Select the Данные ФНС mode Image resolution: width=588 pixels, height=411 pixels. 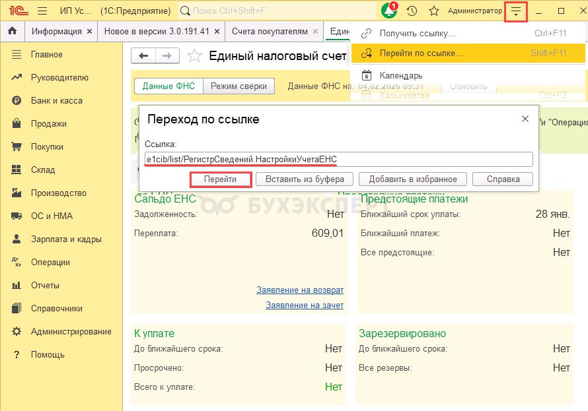pos(168,86)
